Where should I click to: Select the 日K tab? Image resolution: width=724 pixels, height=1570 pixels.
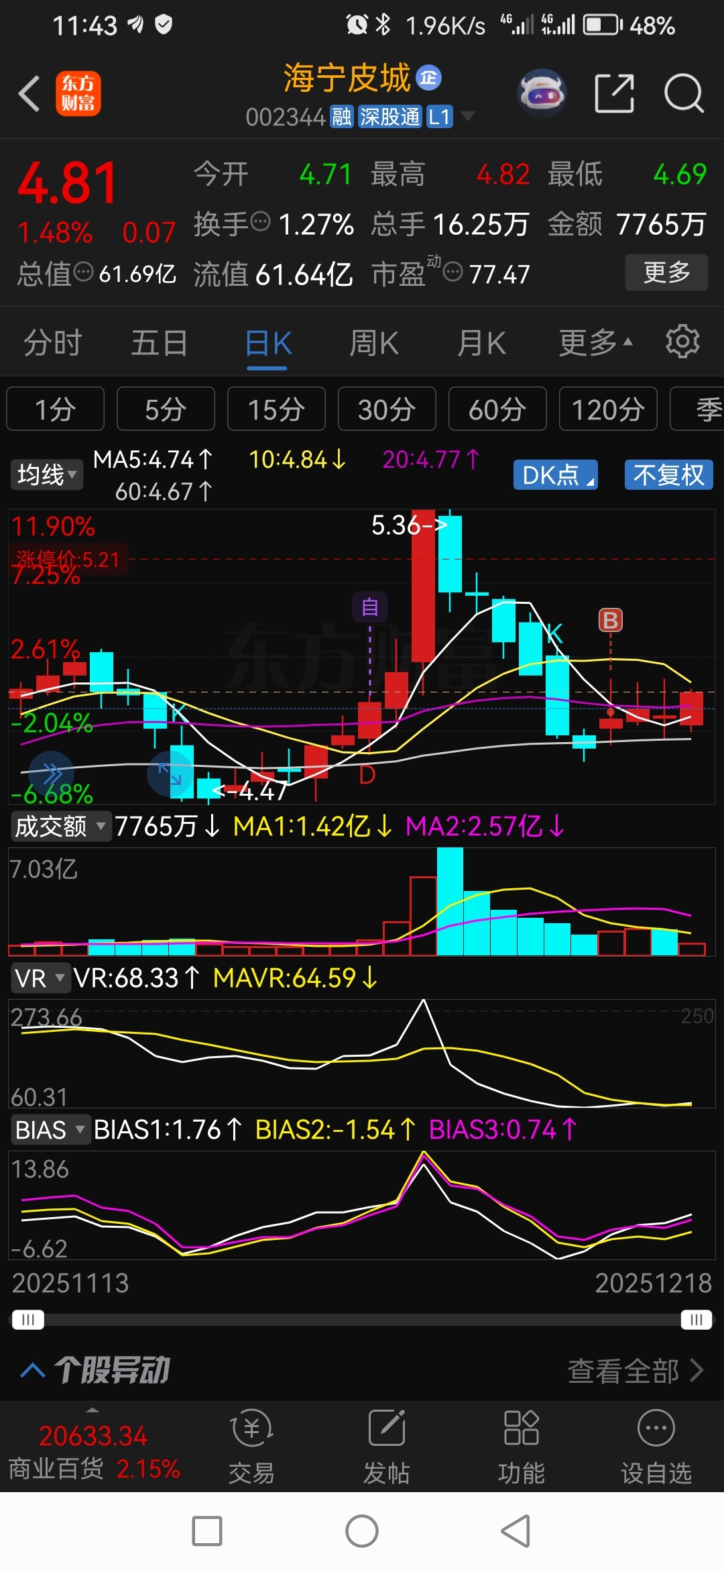tap(268, 344)
